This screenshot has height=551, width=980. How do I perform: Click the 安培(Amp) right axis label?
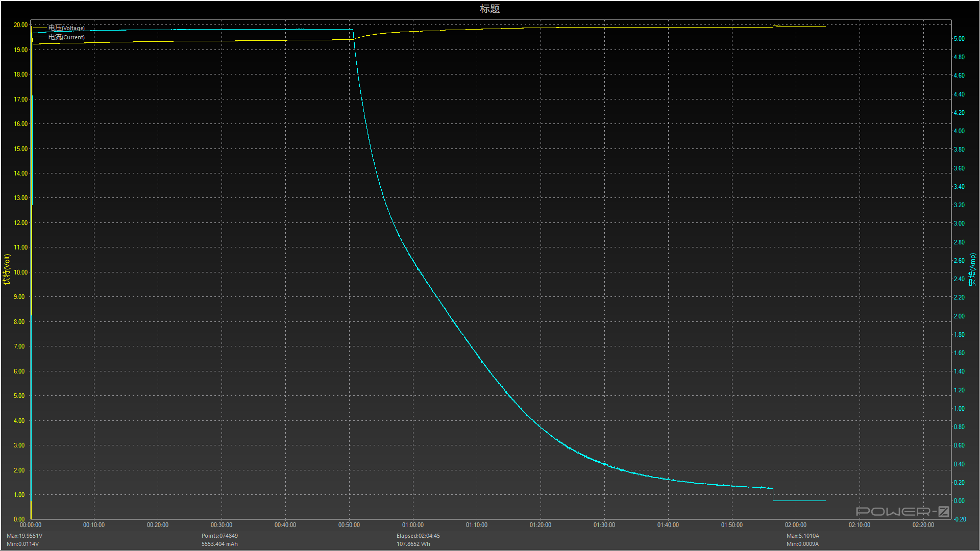pyautogui.click(x=973, y=269)
